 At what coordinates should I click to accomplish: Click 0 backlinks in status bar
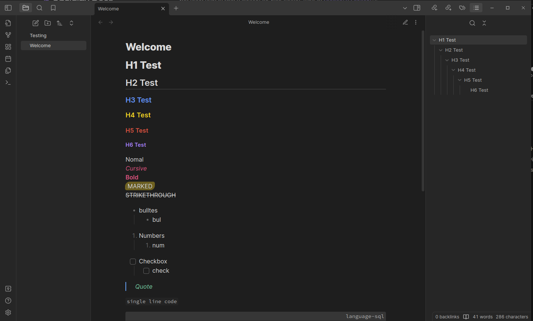click(447, 317)
